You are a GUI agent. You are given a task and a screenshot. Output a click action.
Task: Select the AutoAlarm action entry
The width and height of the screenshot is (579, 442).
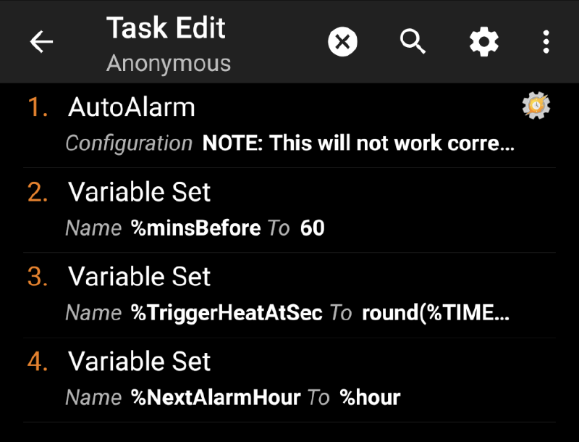click(x=132, y=107)
